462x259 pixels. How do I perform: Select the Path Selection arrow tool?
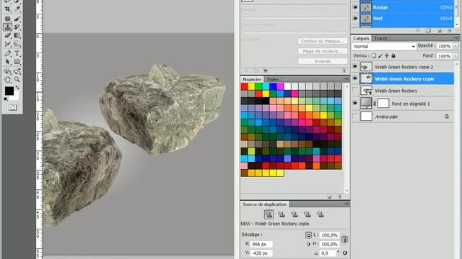point(8,62)
